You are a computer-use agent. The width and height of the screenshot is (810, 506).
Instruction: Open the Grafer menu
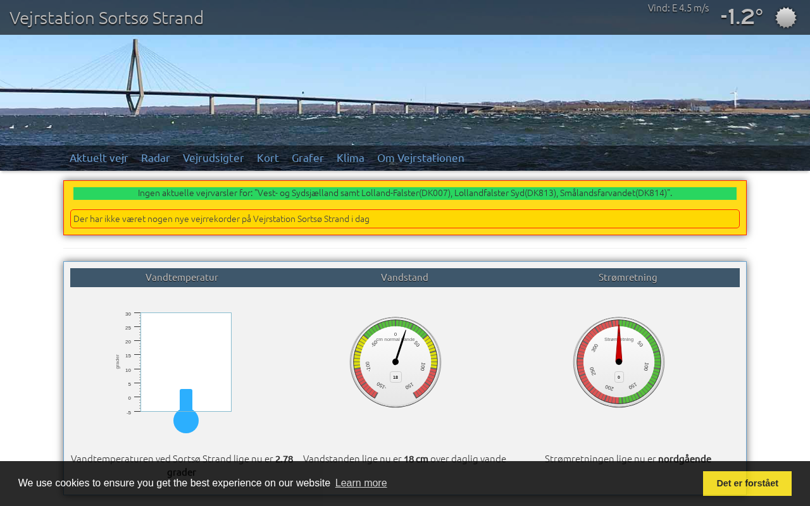pos(308,158)
